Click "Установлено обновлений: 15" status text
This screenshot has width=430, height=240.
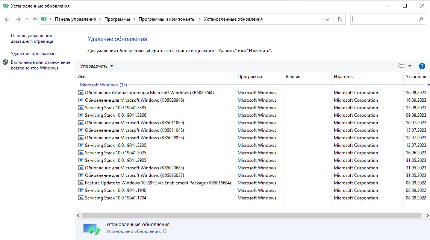click(x=136, y=231)
